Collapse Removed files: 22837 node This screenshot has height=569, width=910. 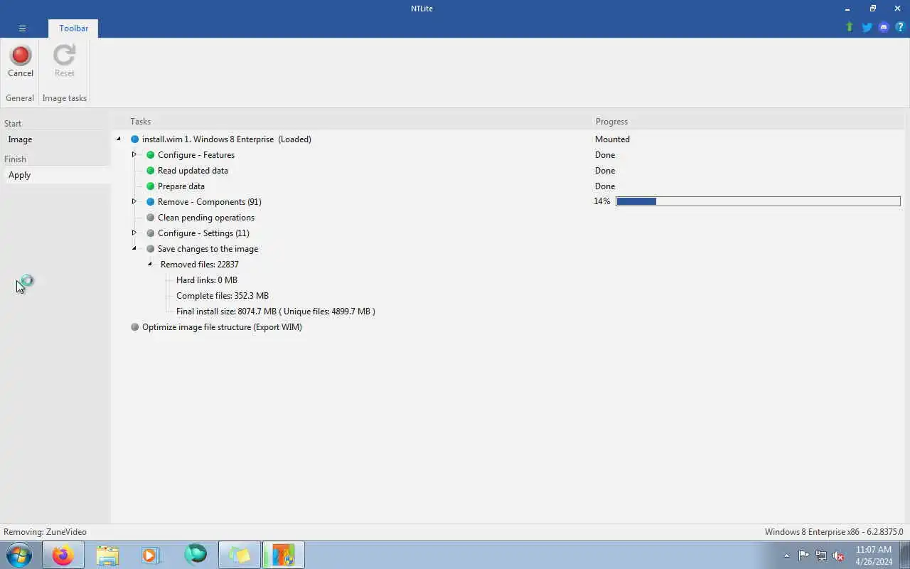pos(149,265)
